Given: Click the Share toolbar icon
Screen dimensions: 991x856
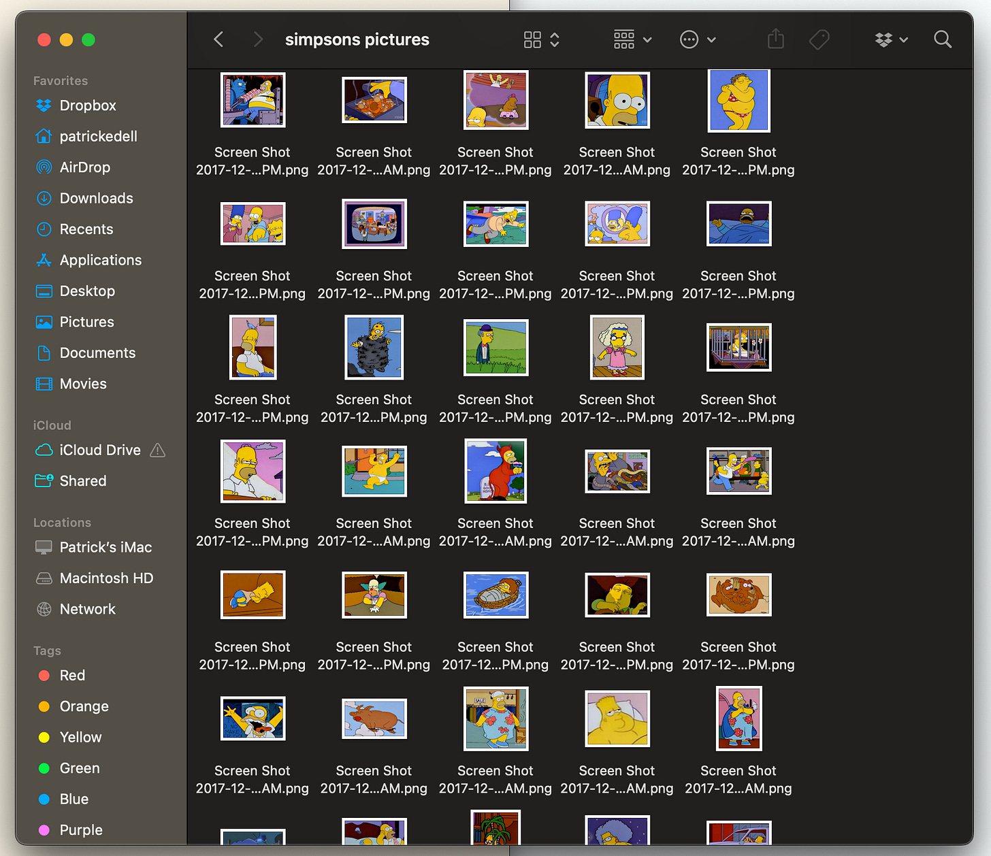Looking at the screenshot, I should coord(776,39).
